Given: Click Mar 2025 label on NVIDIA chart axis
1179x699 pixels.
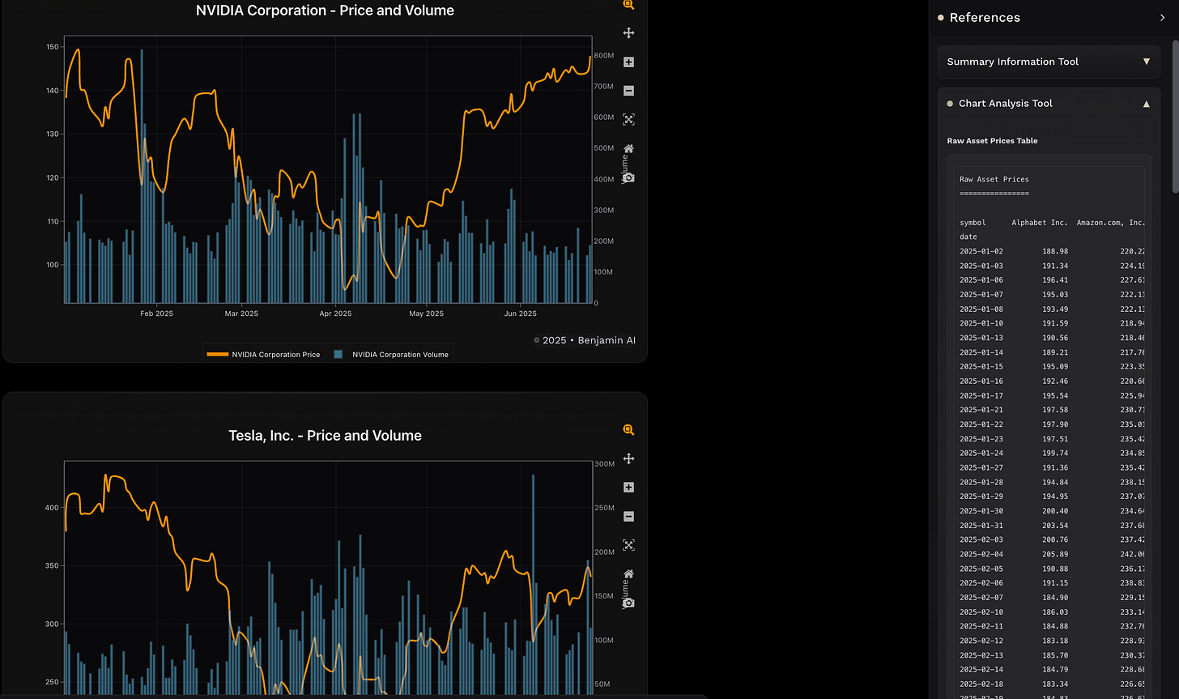Looking at the screenshot, I should pyautogui.click(x=241, y=313).
